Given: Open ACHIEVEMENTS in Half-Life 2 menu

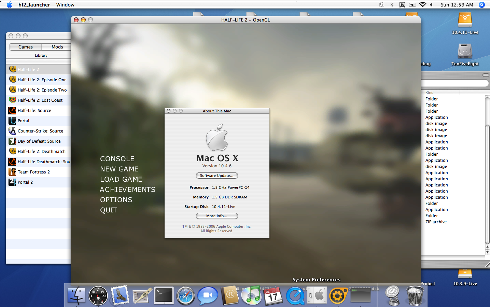Looking at the screenshot, I should click(127, 190).
